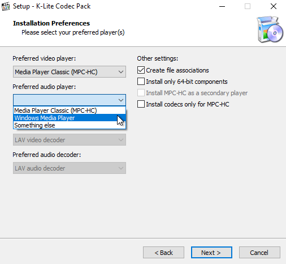Image resolution: width=286 pixels, height=264 pixels.
Task: Cancel the codec pack installation
Action: (259, 252)
